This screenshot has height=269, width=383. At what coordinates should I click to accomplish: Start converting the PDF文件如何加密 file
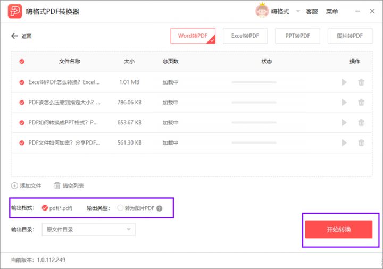344,142
